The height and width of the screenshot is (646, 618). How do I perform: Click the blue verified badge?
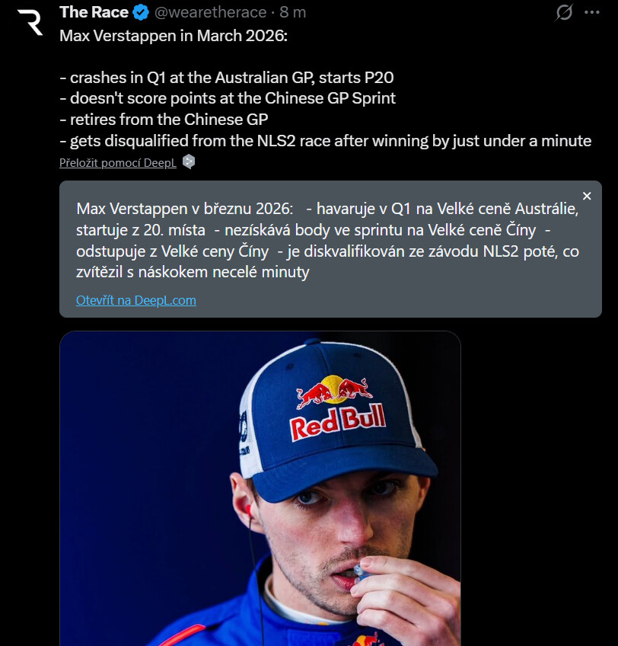[141, 12]
